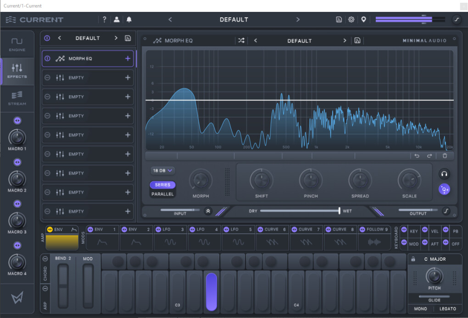Previous Morph EQ preset arrow
Screen dimensions: 468x318
(256, 40)
